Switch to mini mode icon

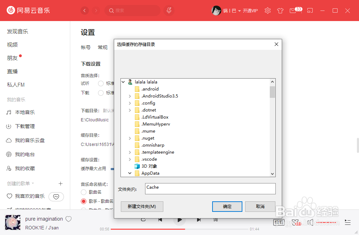click(310, 11)
